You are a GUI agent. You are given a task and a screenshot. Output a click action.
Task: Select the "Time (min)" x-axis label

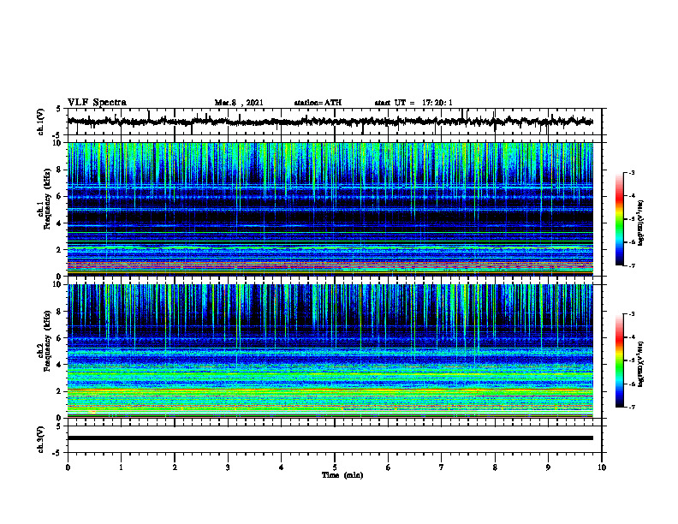342,475
